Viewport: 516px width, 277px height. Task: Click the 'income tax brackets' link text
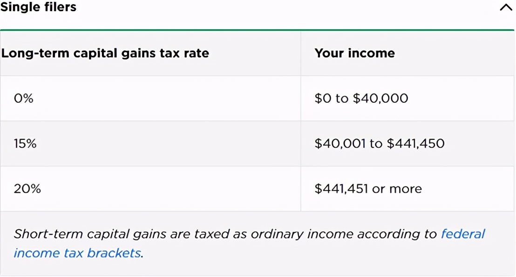tap(77, 253)
